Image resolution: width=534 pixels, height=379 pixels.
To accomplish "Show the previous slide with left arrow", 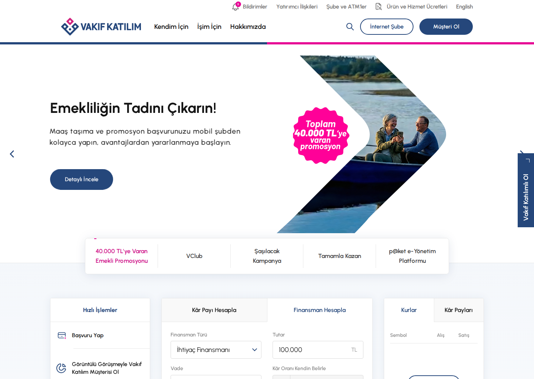I will click(12, 154).
